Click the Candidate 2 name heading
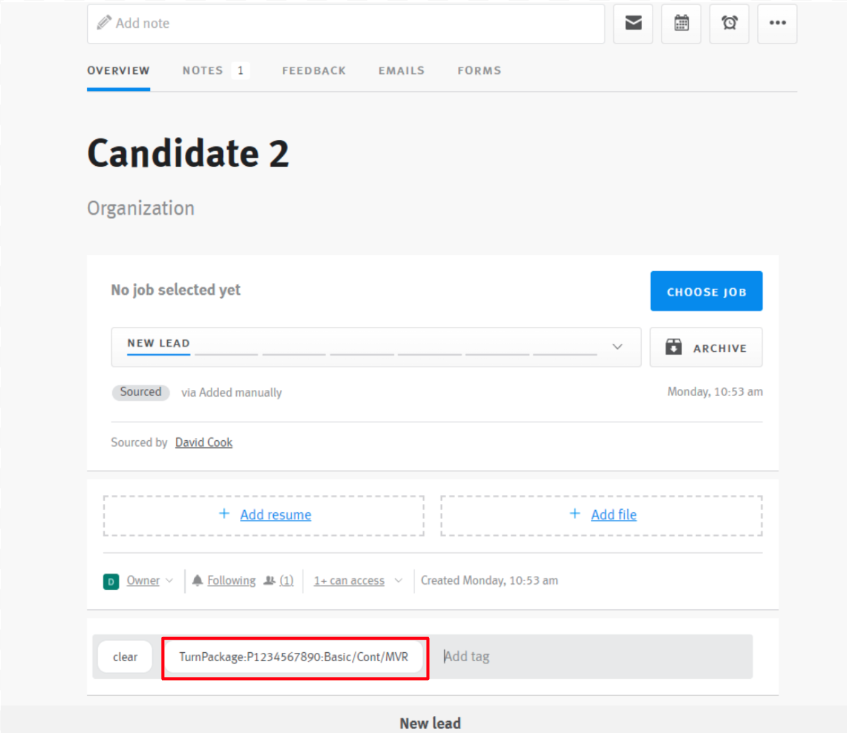Screen dimensions: 847x733 (188, 153)
